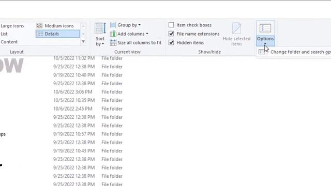Select row dated 9/19/2022 10:57 PM
This screenshot has height=186, width=331.
point(88,134)
